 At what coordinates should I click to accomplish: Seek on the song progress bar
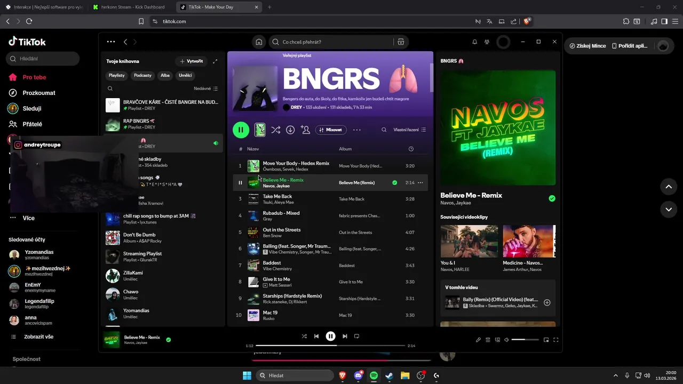click(x=330, y=346)
